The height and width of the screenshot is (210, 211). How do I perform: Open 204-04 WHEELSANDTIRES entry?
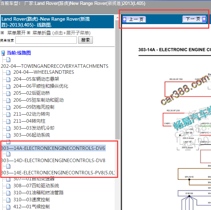(x=43, y=72)
